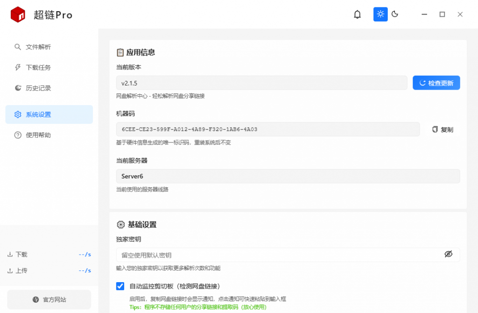Click the 机器码 text field

(x=267, y=129)
